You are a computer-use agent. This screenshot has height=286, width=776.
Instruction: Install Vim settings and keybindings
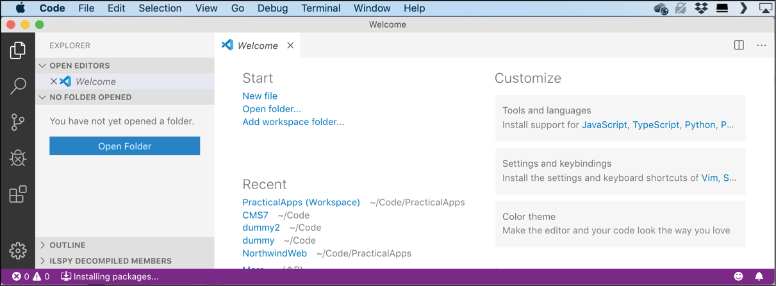point(709,178)
